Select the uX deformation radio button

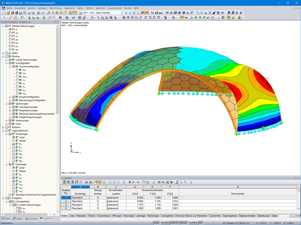pyautogui.click(x=10, y=33)
